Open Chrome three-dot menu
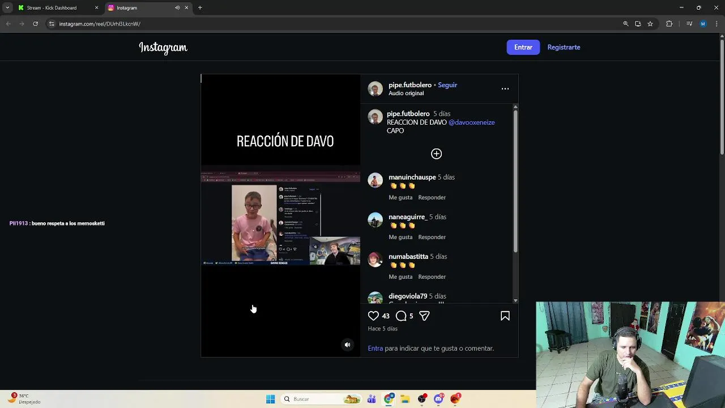The height and width of the screenshot is (408, 725). click(717, 24)
